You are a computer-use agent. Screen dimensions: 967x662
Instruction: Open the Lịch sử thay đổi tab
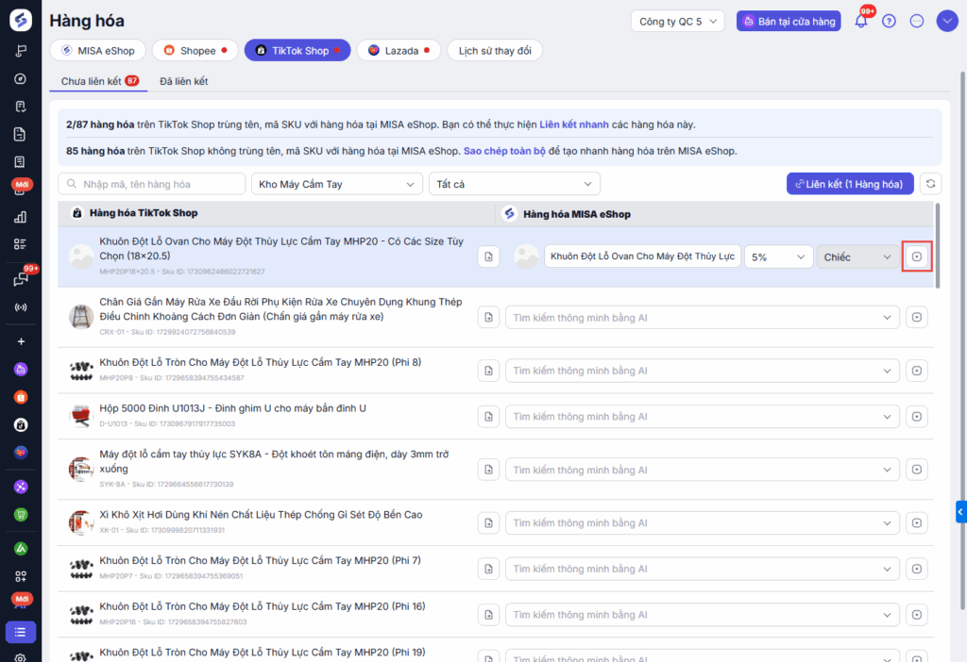click(495, 51)
